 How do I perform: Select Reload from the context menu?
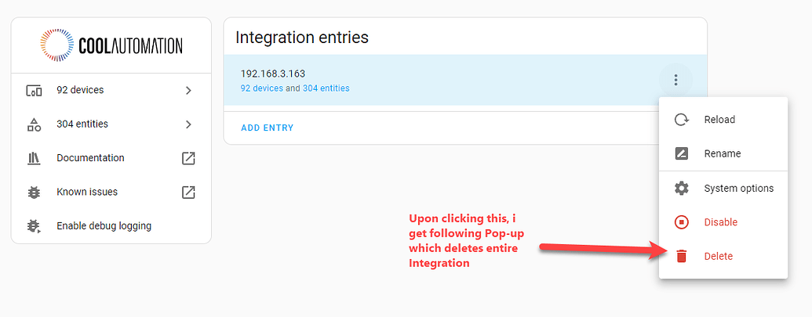click(719, 120)
